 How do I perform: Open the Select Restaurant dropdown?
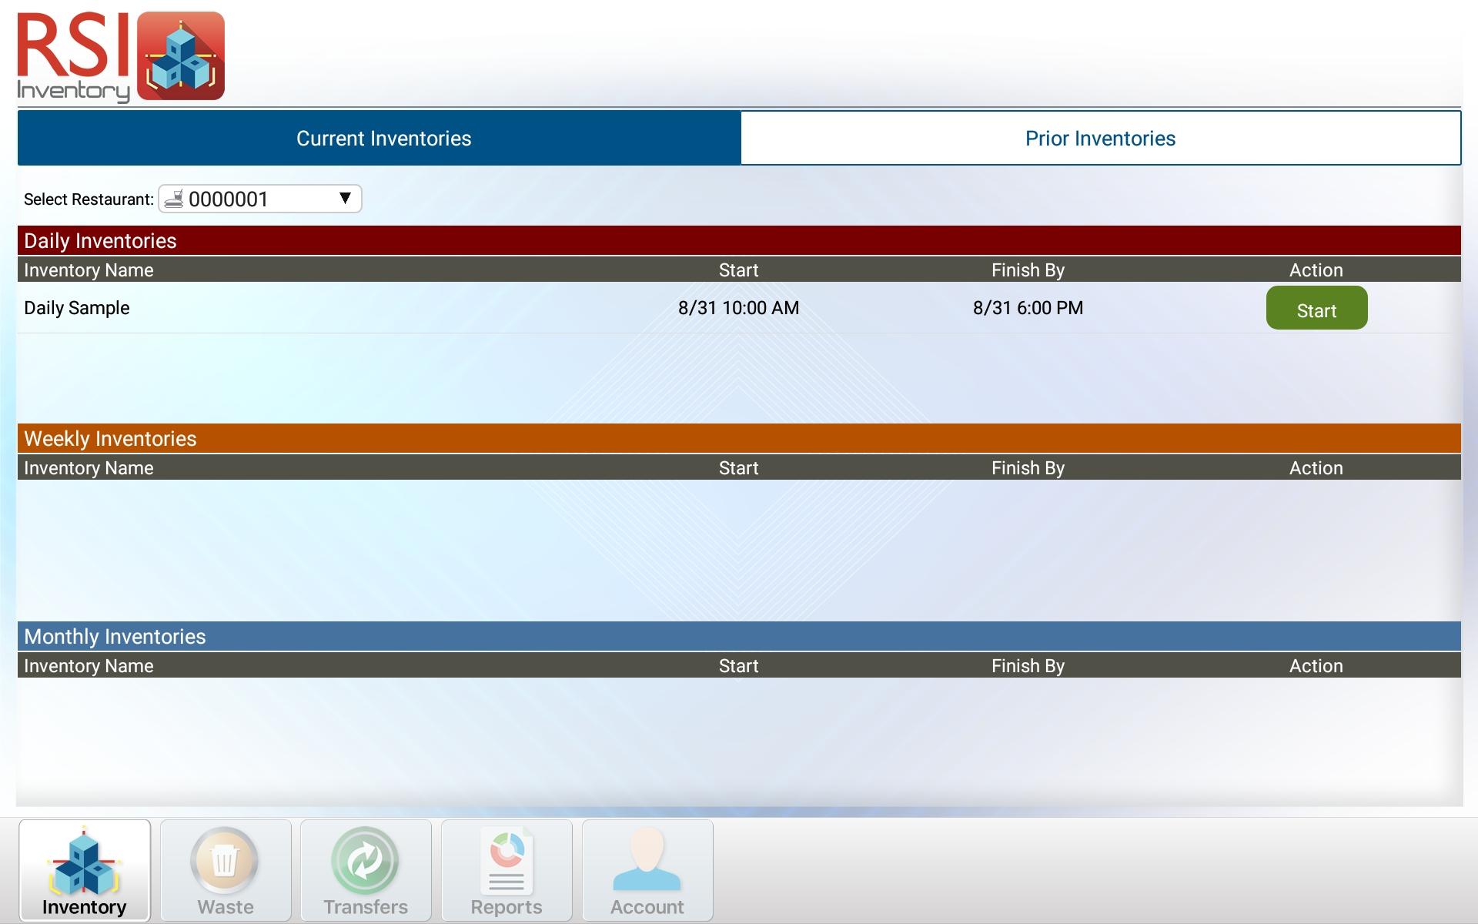260,199
